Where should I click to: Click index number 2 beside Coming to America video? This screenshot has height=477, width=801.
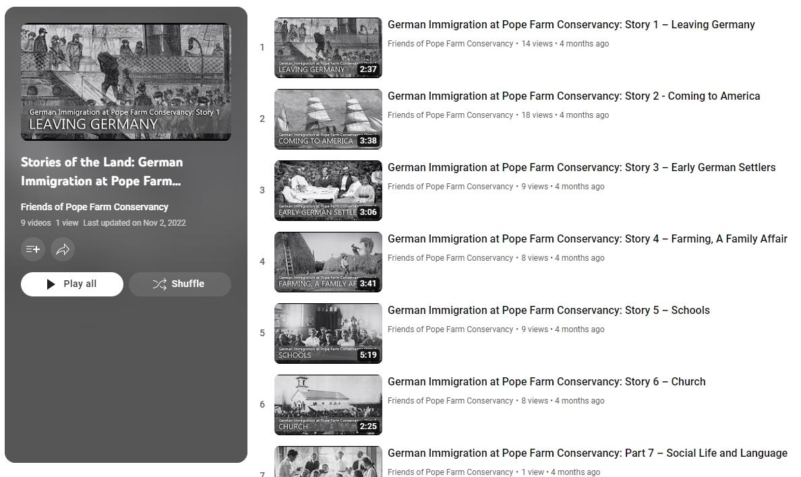pos(262,119)
